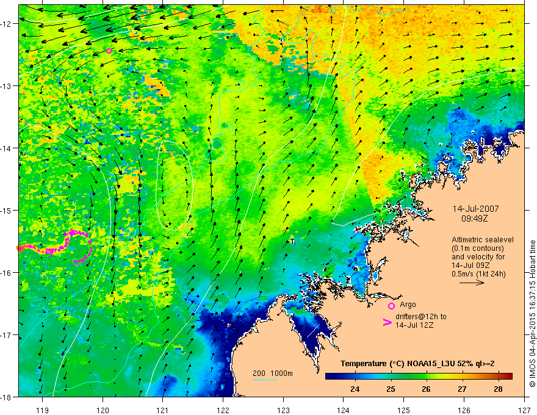This screenshot has height=415, width=537.
Task: Click the 26 value on temperature scale
Action: pos(427,389)
